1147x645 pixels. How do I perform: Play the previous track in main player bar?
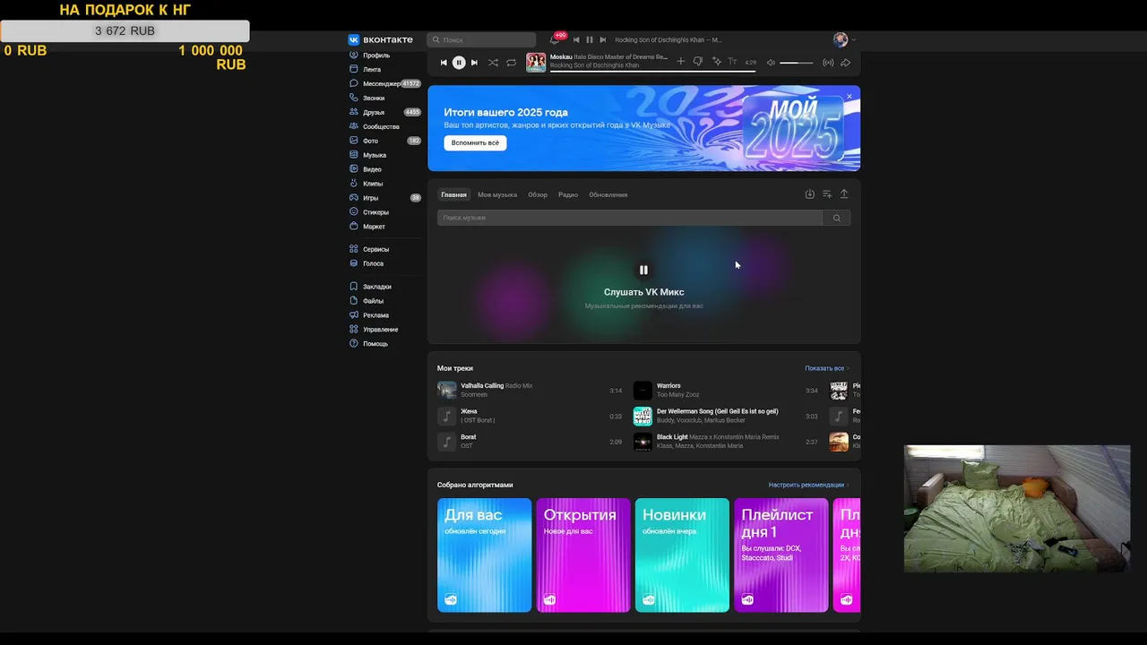tap(444, 63)
